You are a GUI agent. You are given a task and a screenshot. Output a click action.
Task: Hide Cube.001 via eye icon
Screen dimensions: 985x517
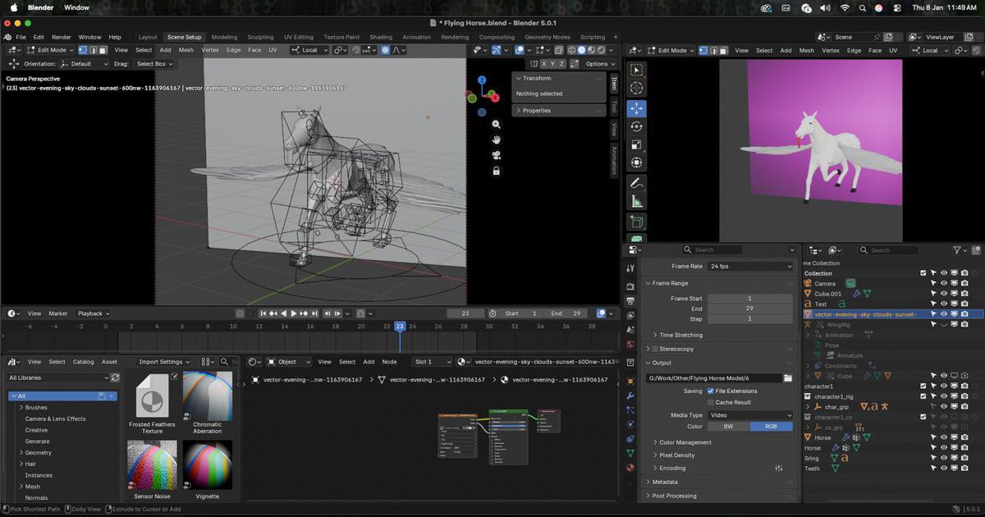point(944,293)
